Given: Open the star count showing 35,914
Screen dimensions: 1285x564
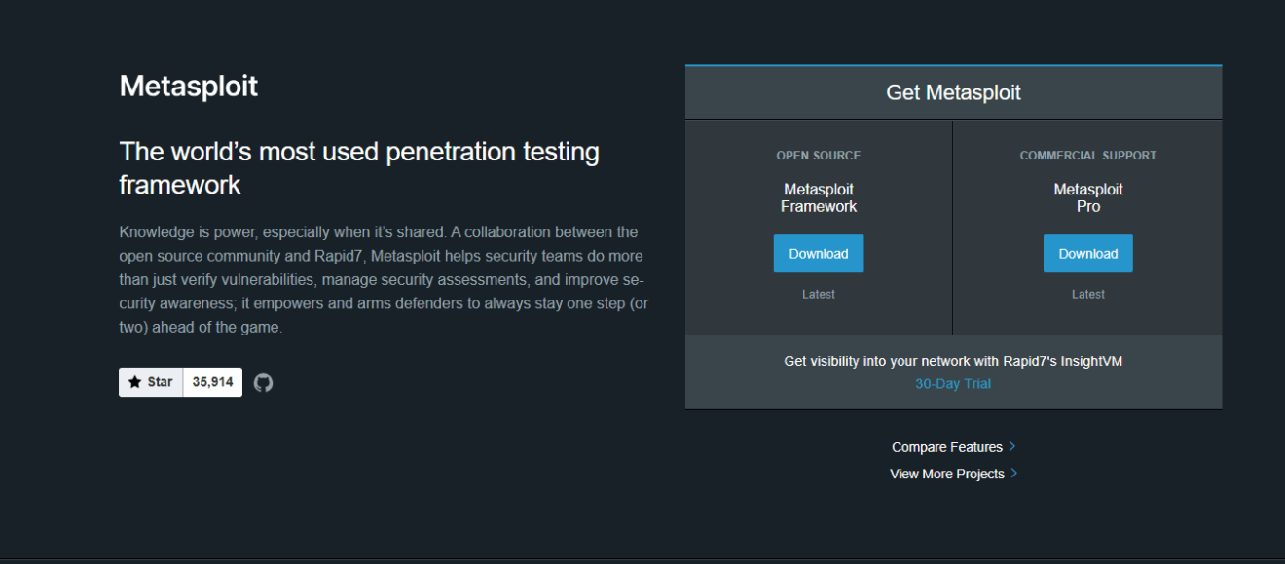Looking at the screenshot, I should click(x=212, y=381).
